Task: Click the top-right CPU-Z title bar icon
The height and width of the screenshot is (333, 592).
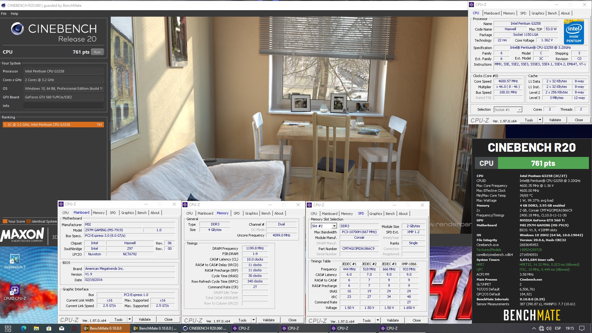Action: click(471, 5)
